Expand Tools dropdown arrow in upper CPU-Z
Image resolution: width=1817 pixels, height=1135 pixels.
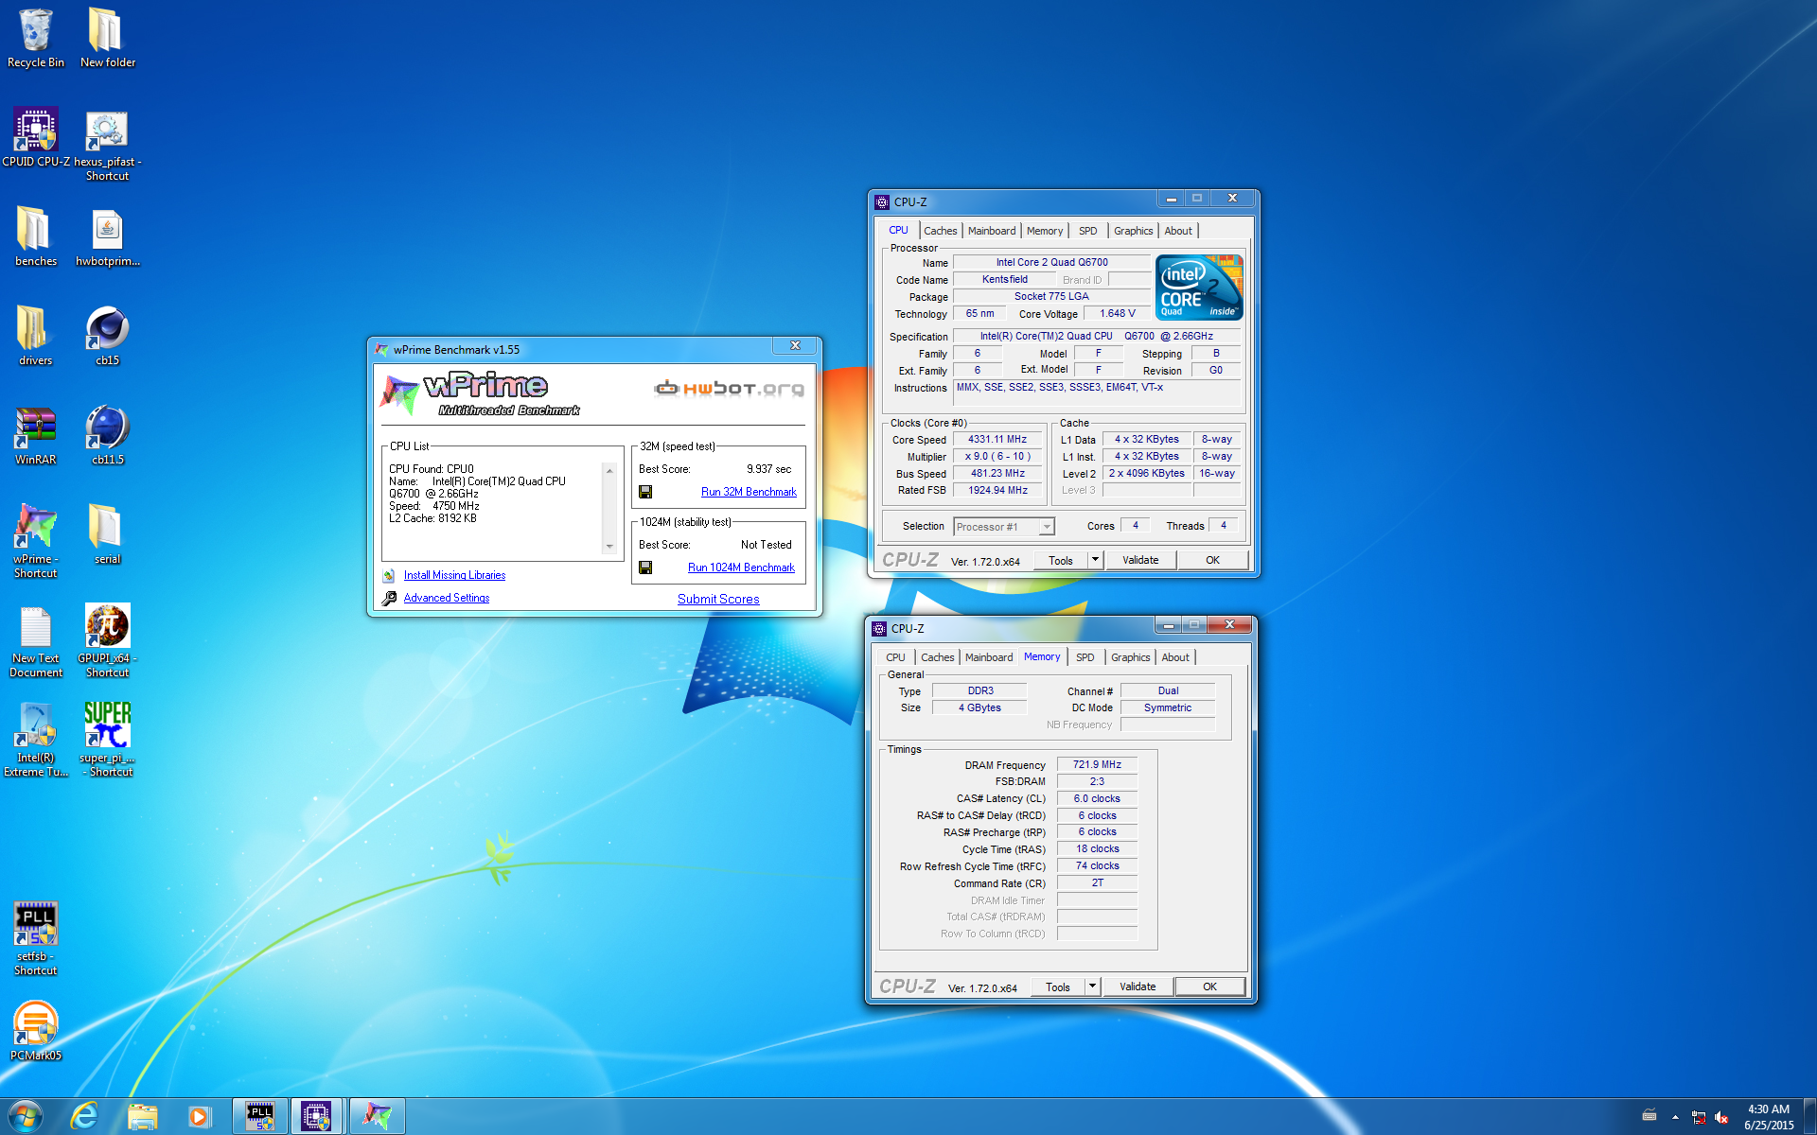pyautogui.click(x=1095, y=560)
